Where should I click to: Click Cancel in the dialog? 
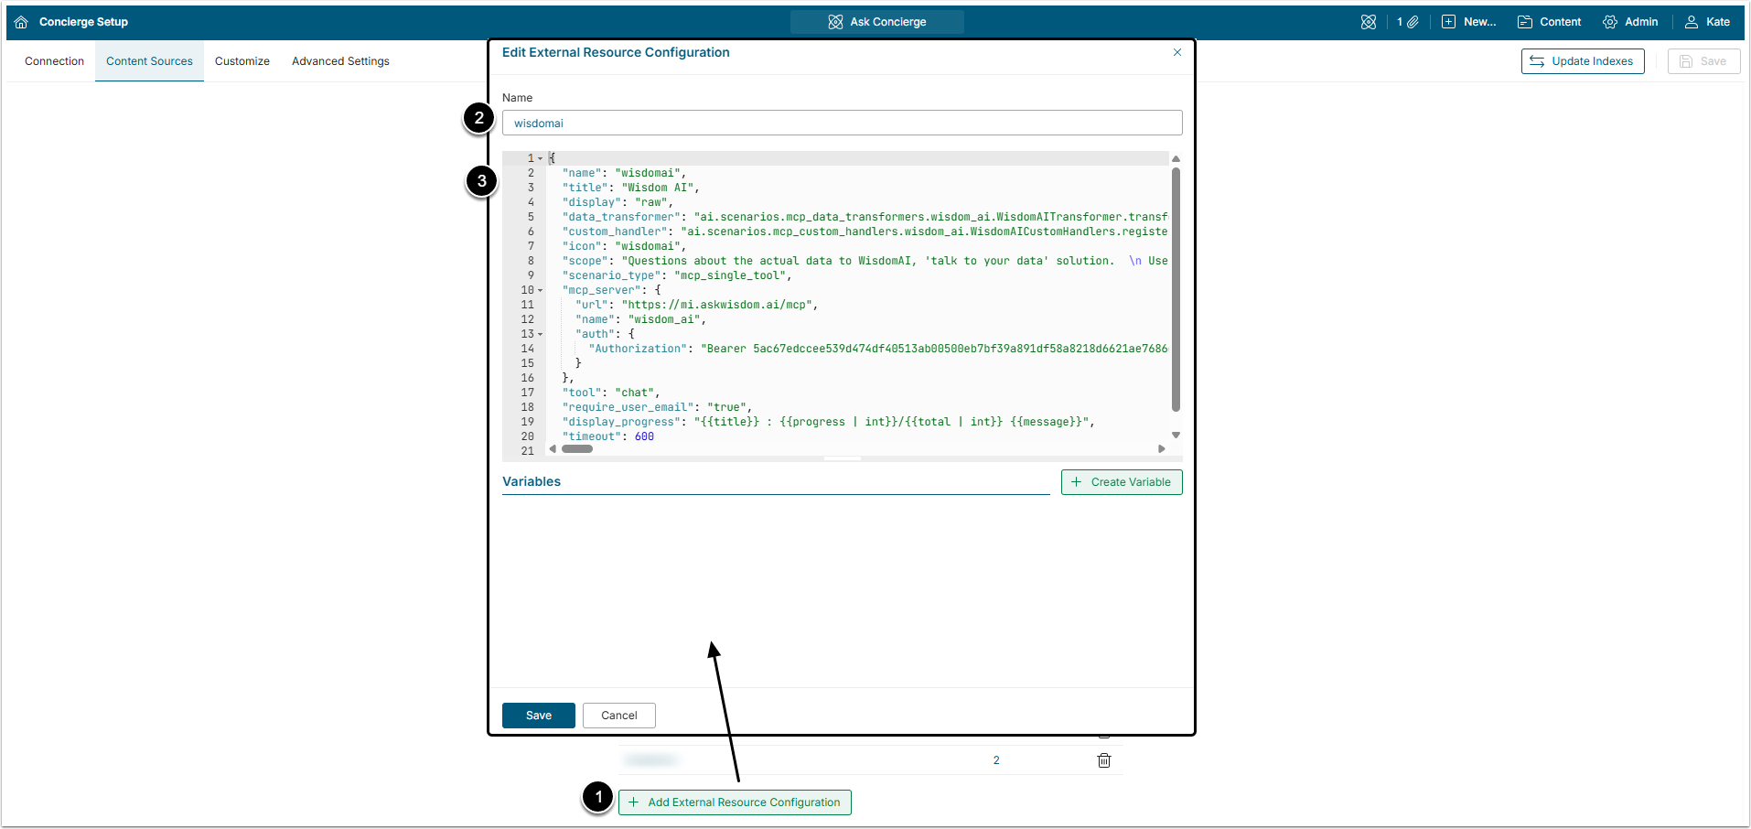coord(618,716)
